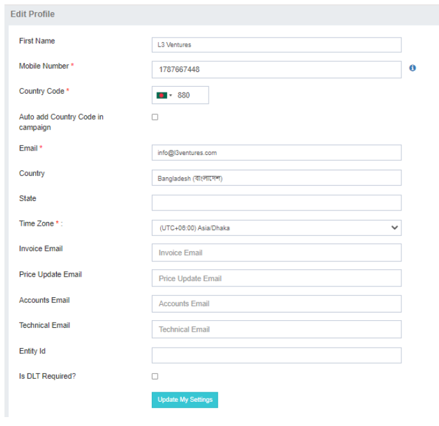Click the Edit Profile panel header
This screenshot has height=426, width=439.
pos(33,14)
